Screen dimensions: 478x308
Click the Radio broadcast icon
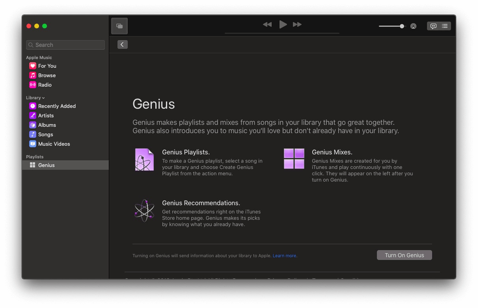point(33,85)
